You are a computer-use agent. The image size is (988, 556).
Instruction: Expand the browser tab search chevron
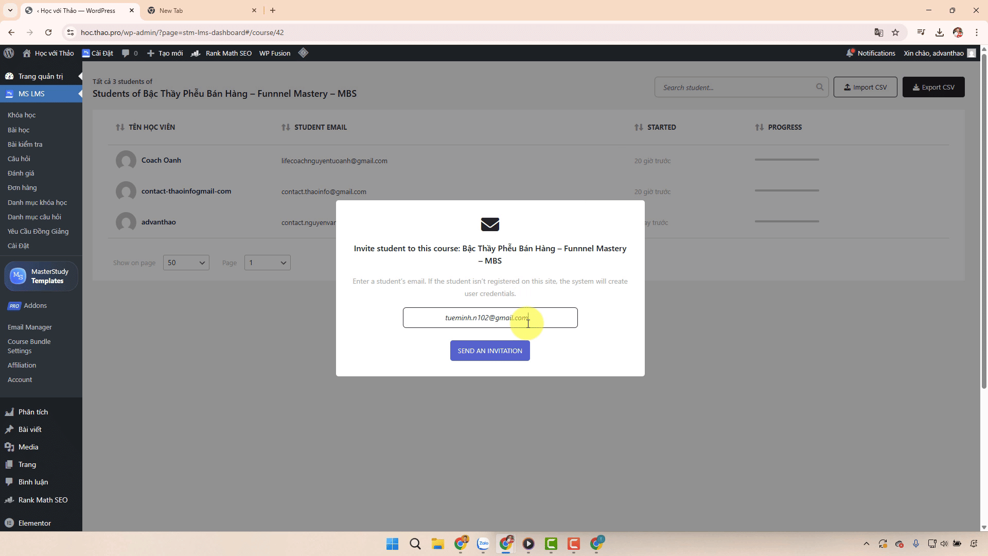pyautogui.click(x=10, y=10)
